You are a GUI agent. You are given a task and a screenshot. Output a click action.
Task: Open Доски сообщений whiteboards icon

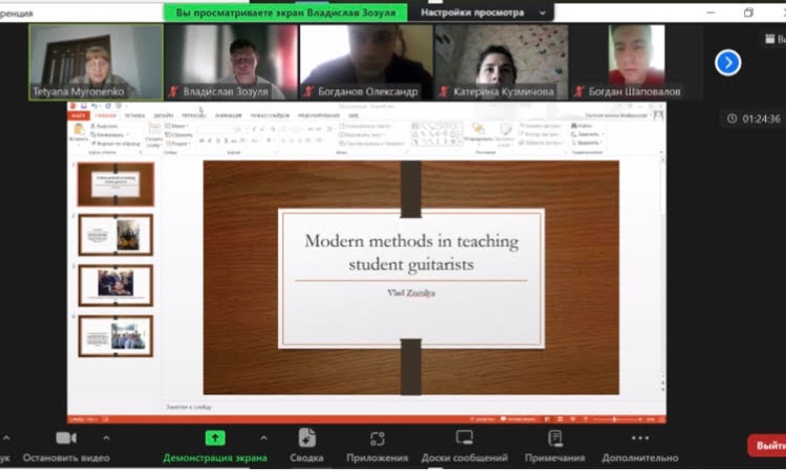pos(464,438)
